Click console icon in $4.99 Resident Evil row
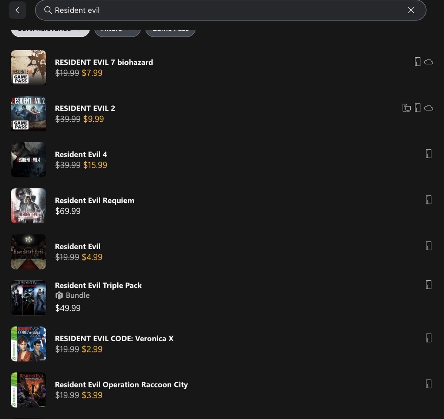444x419 pixels. pyautogui.click(x=429, y=246)
